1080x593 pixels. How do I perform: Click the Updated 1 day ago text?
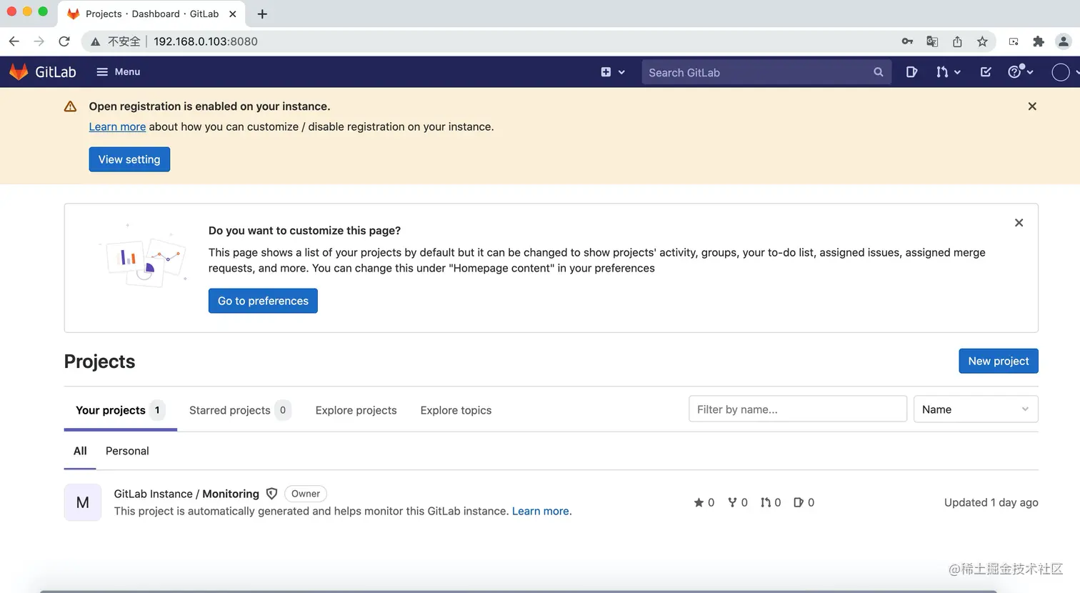(x=991, y=502)
